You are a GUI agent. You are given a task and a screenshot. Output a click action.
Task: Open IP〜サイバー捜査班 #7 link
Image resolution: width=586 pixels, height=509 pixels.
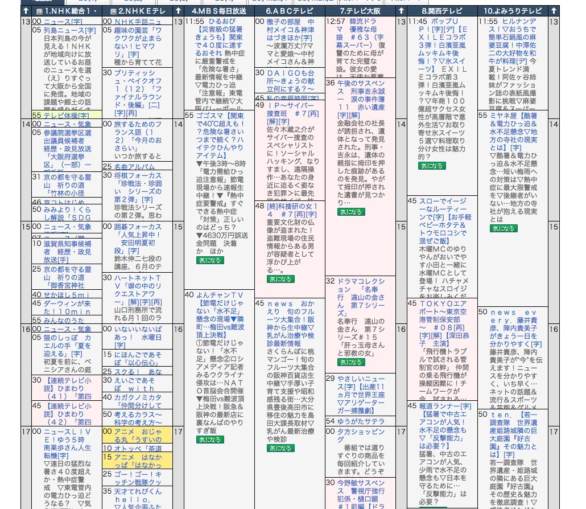click(292, 113)
